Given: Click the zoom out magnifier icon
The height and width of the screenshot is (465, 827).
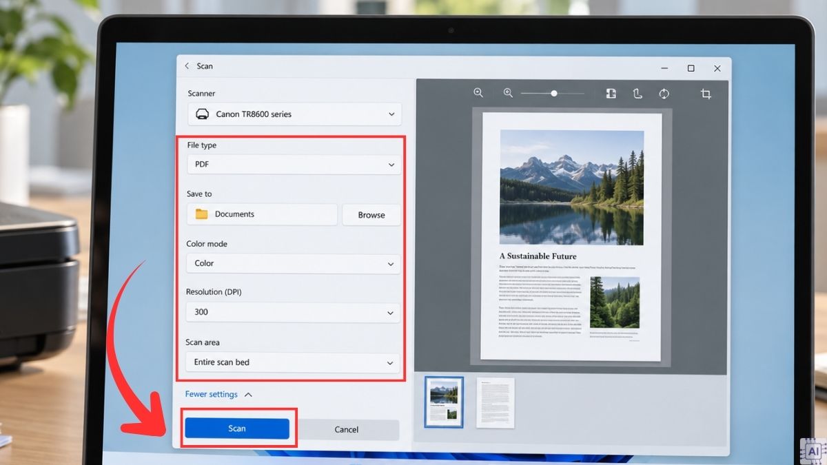Looking at the screenshot, I should 478,93.
